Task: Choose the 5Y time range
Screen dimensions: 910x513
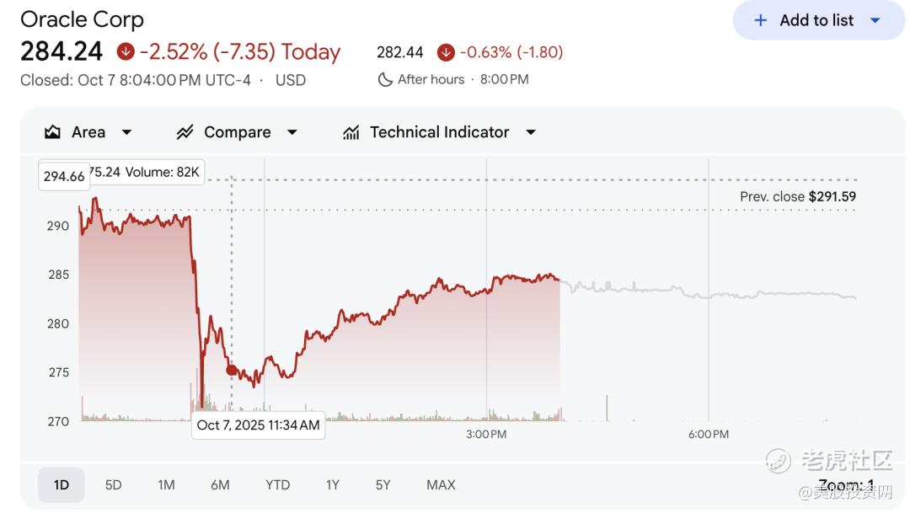Action: tap(383, 484)
